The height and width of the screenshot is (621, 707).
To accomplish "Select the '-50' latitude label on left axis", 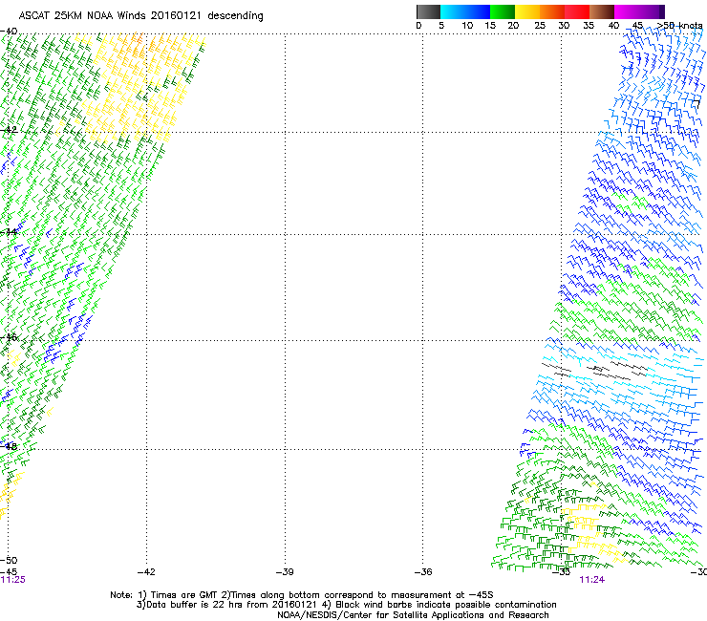I will click(x=9, y=560).
